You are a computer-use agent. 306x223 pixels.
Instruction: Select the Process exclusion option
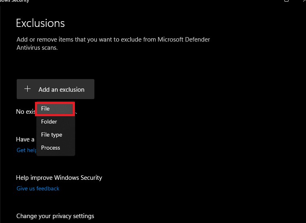[50, 148]
